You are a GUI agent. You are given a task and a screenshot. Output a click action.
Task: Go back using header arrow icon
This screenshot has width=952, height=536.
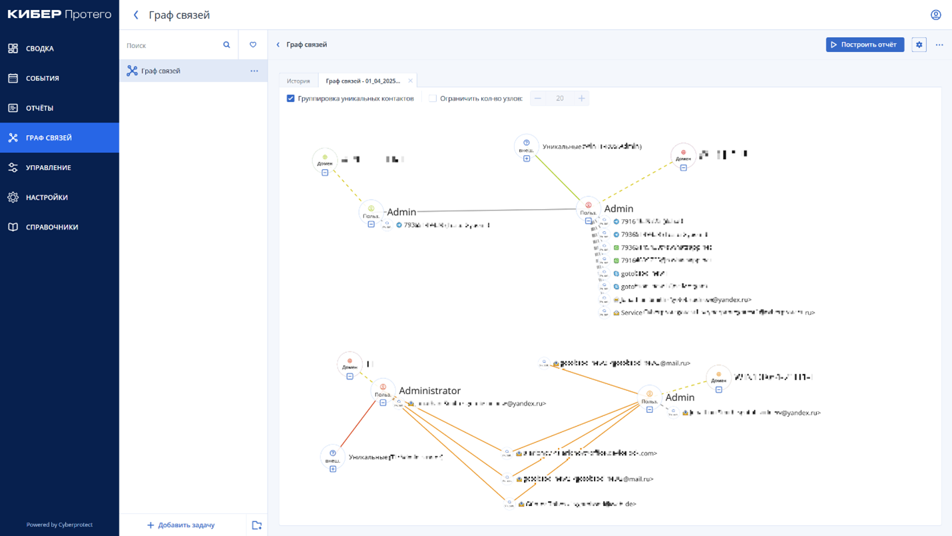pyautogui.click(x=136, y=15)
